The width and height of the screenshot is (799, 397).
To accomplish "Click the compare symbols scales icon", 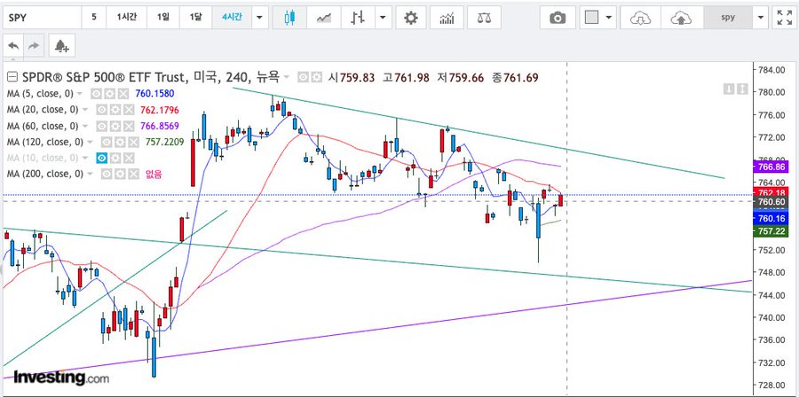I will pyautogui.click(x=484, y=18).
